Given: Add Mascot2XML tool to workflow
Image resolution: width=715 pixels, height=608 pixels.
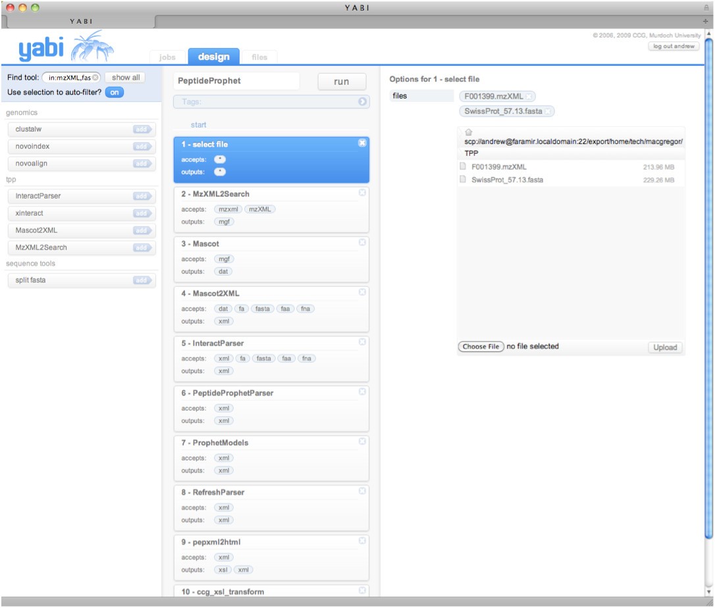Looking at the screenshot, I should (x=142, y=230).
